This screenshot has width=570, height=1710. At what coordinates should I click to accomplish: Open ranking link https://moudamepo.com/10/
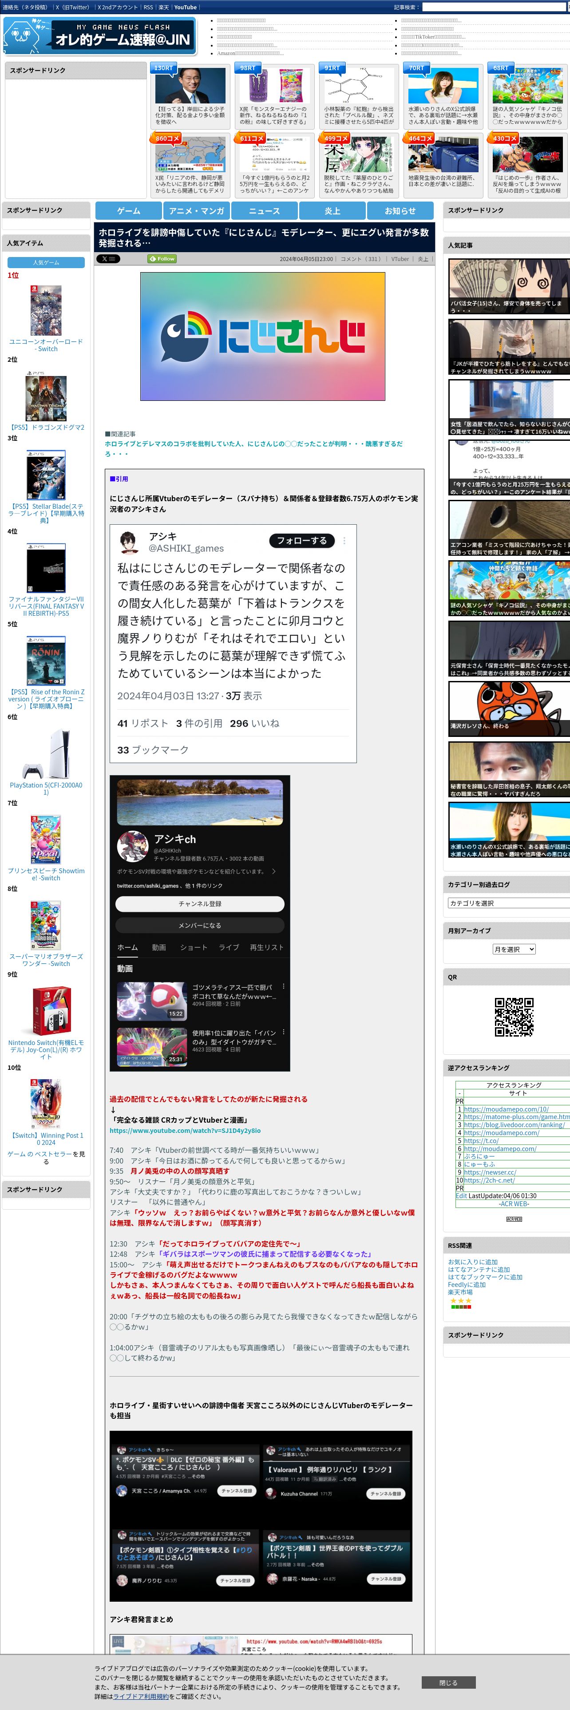pos(506,1109)
